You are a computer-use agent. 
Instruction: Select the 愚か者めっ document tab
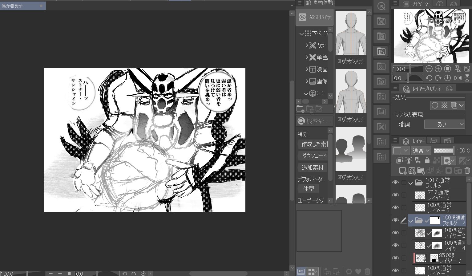tap(23, 6)
